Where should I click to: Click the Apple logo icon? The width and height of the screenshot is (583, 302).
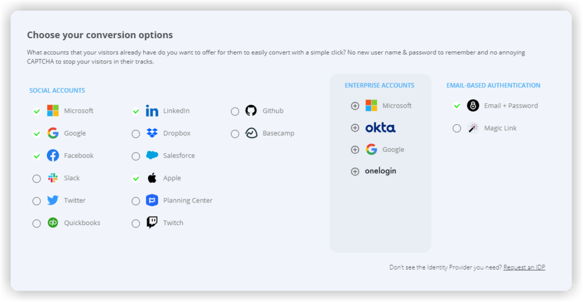pos(151,178)
